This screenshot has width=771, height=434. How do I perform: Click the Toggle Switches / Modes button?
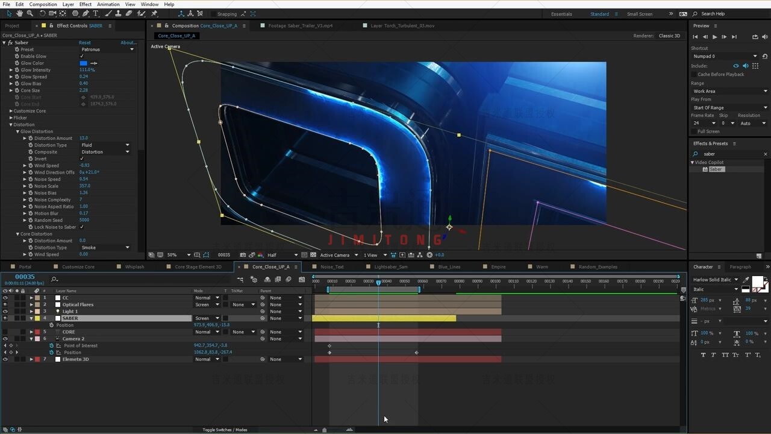pyautogui.click(x=225, y=430)
